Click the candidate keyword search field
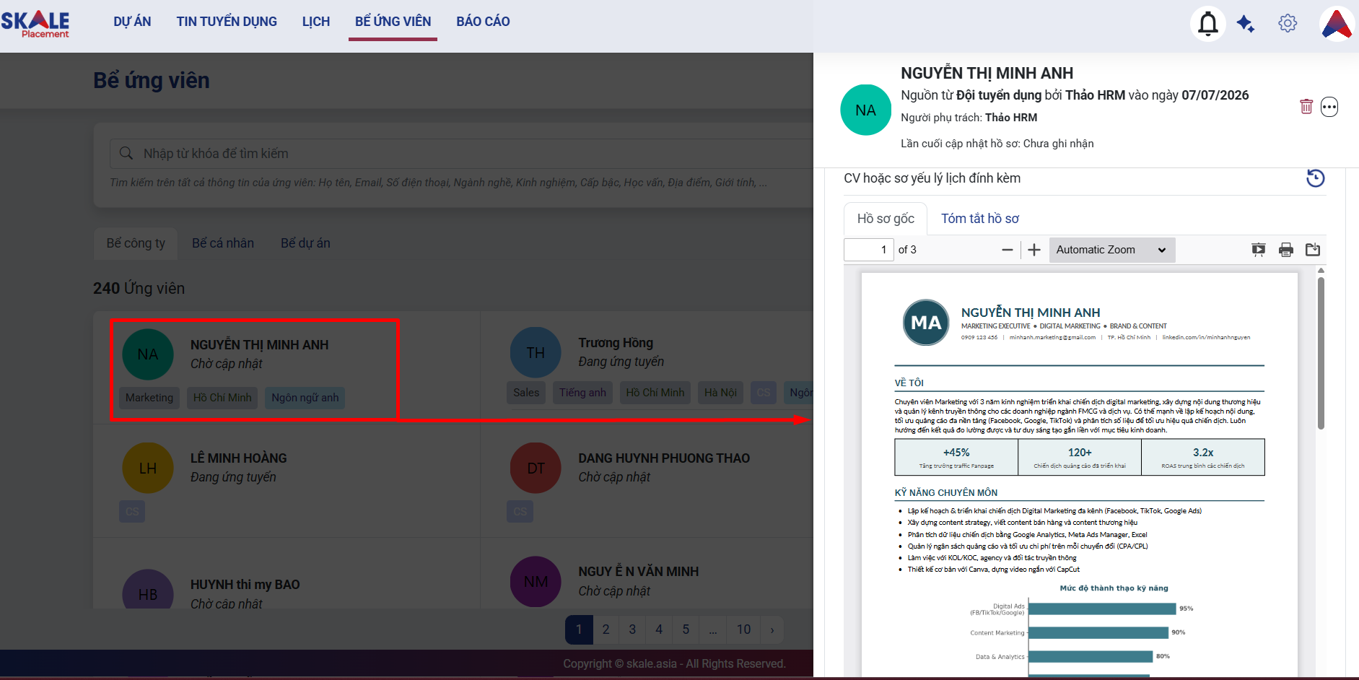1359x680 pixels. 462,153
